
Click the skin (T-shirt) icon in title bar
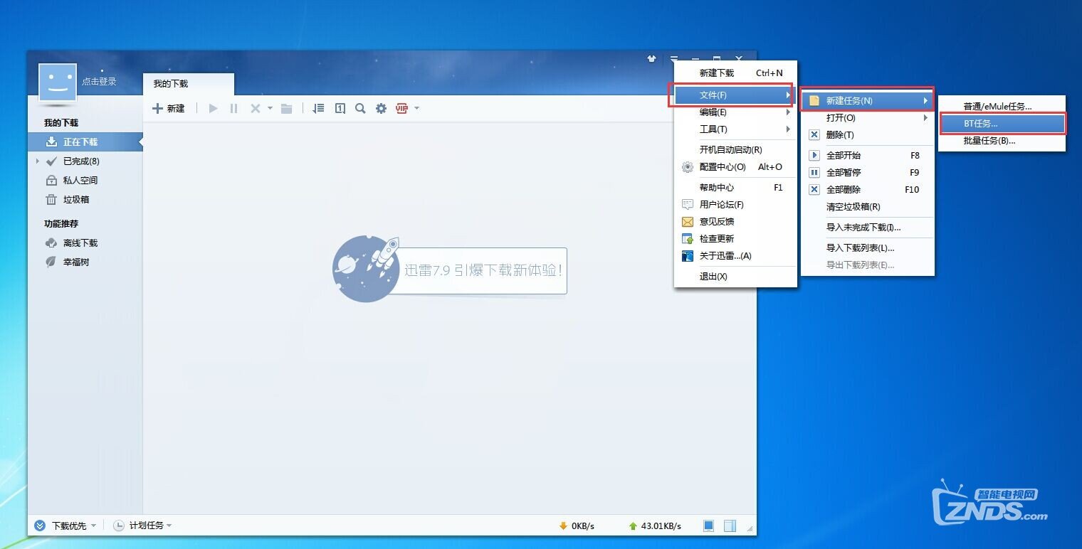(651, 59)
